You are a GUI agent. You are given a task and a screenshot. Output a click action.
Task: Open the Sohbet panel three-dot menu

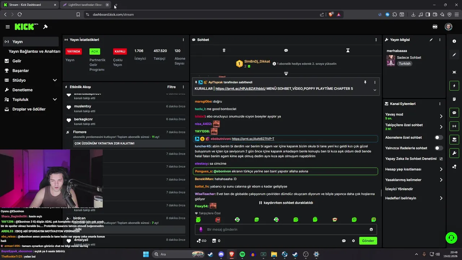(x=376, y=40)
